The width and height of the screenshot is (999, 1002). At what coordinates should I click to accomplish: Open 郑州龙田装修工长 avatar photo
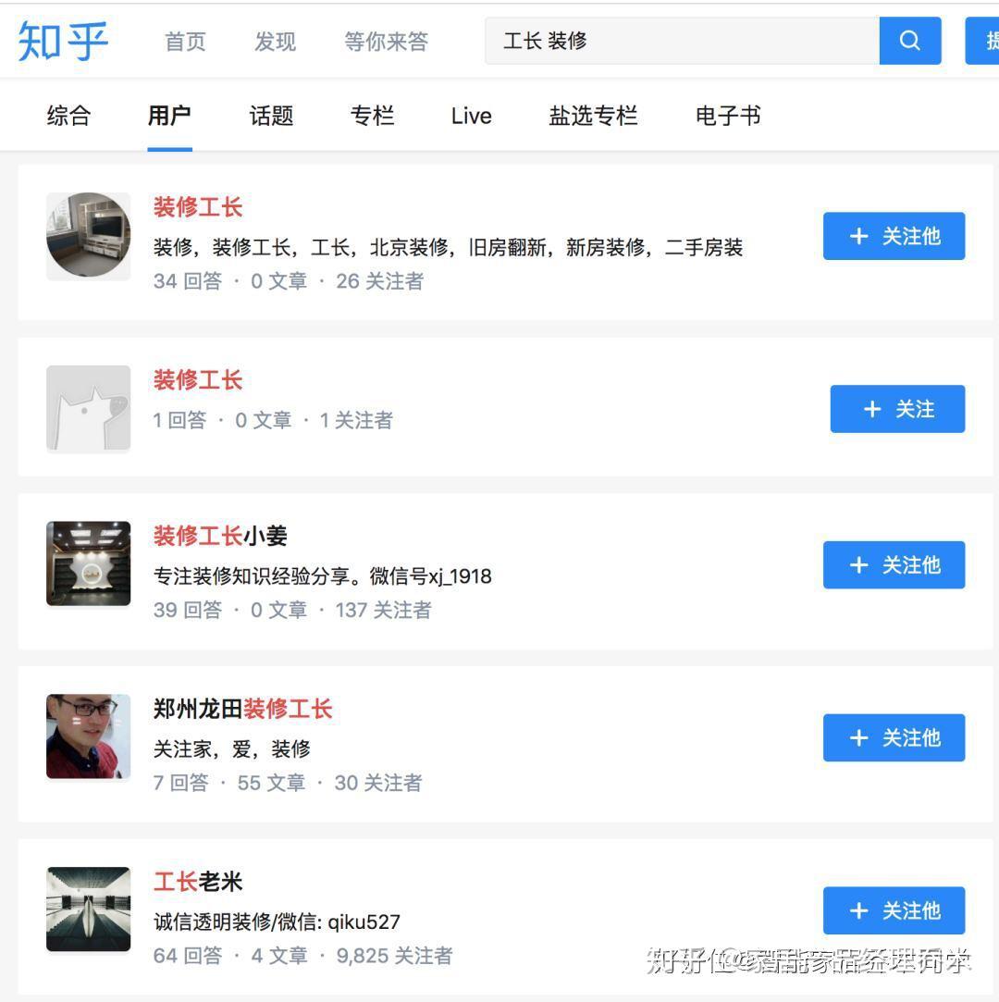coord(89,736)
